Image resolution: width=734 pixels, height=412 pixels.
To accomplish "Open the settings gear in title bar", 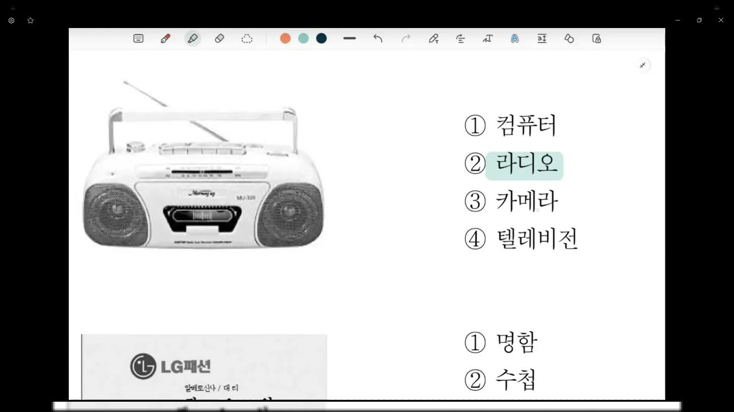I will click(11, 20).
